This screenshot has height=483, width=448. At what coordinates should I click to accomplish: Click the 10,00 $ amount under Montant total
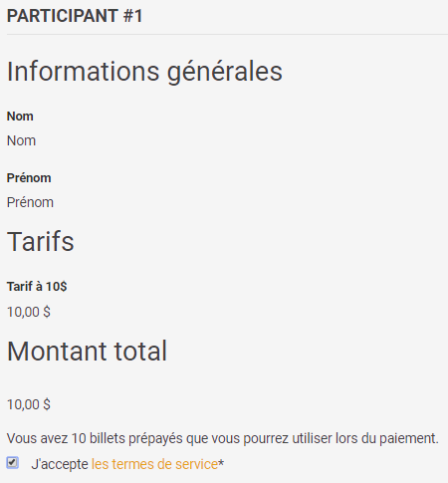tap(29, 404)
